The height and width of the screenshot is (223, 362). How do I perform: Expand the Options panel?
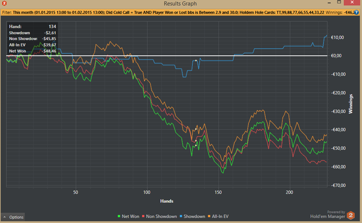[x=13, y=217]
